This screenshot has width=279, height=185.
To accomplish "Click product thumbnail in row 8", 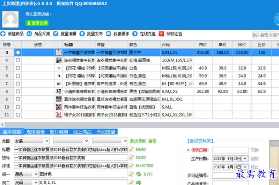I will pos(59,91).
